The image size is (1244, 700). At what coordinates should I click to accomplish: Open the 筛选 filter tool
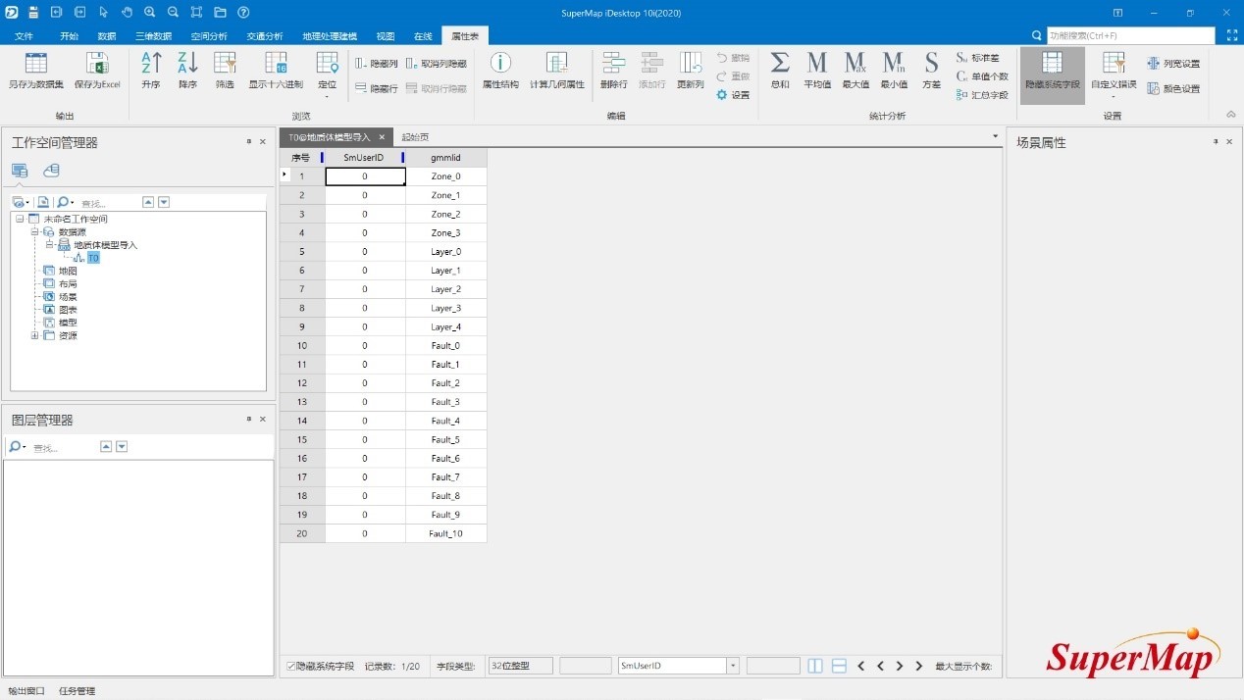click(225, 69)
